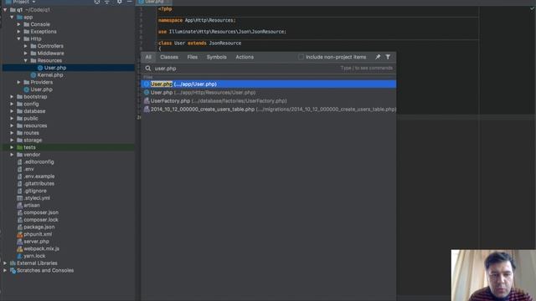Expand the Controllers folder arrow
536x301 pixels.
click(26, 46)
